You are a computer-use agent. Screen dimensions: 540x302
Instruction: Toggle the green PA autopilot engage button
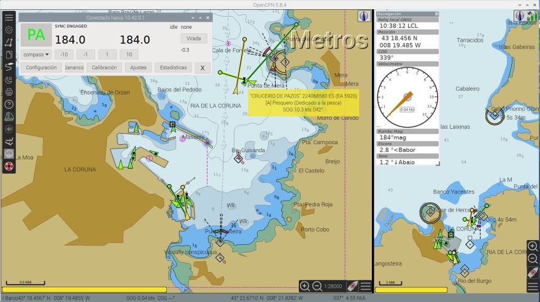36,35
